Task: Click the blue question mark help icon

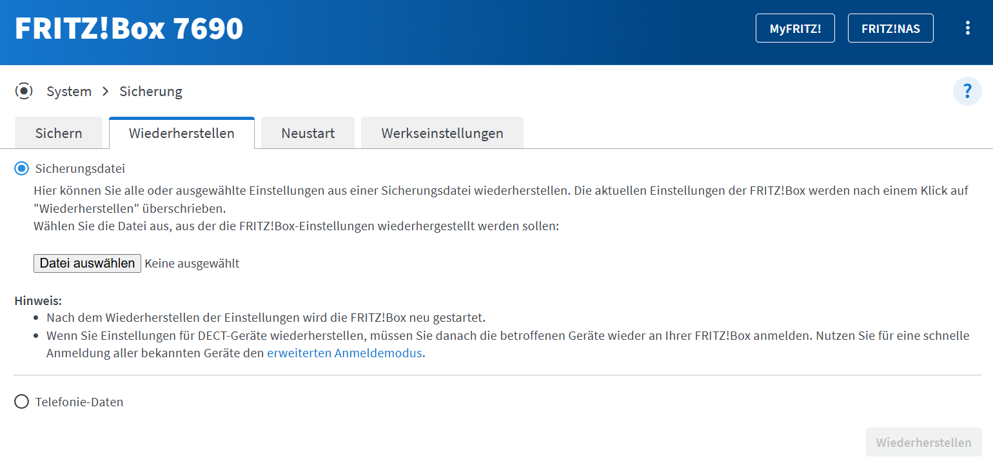Action: [967, 92]
